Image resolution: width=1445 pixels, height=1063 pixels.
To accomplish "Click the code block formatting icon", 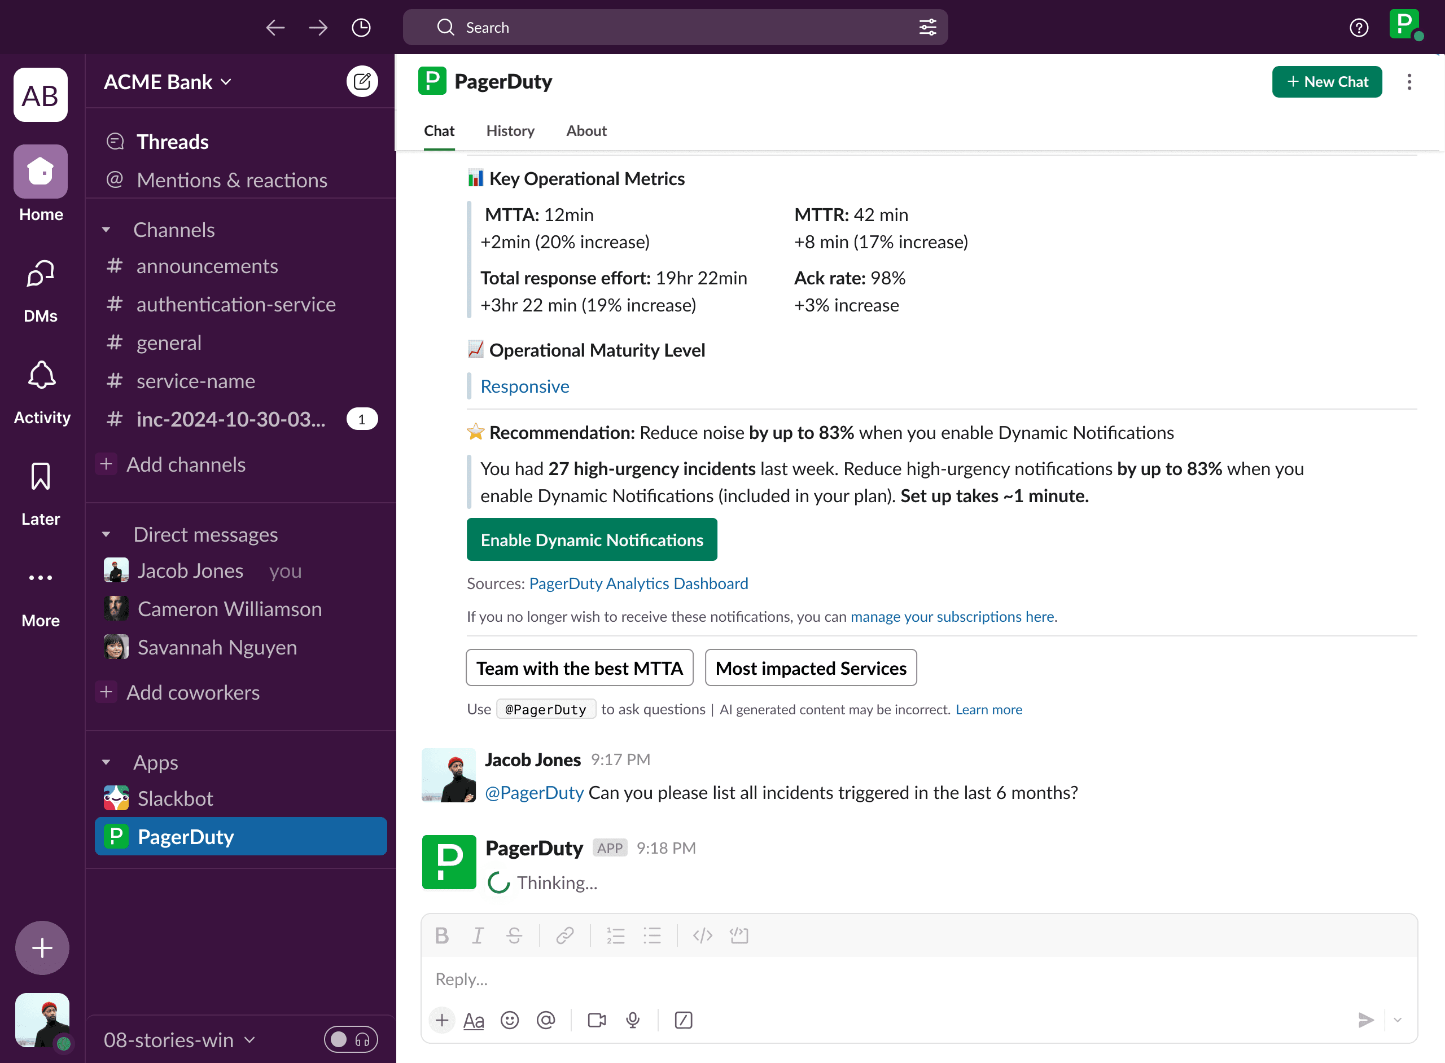I will point(739,935).
